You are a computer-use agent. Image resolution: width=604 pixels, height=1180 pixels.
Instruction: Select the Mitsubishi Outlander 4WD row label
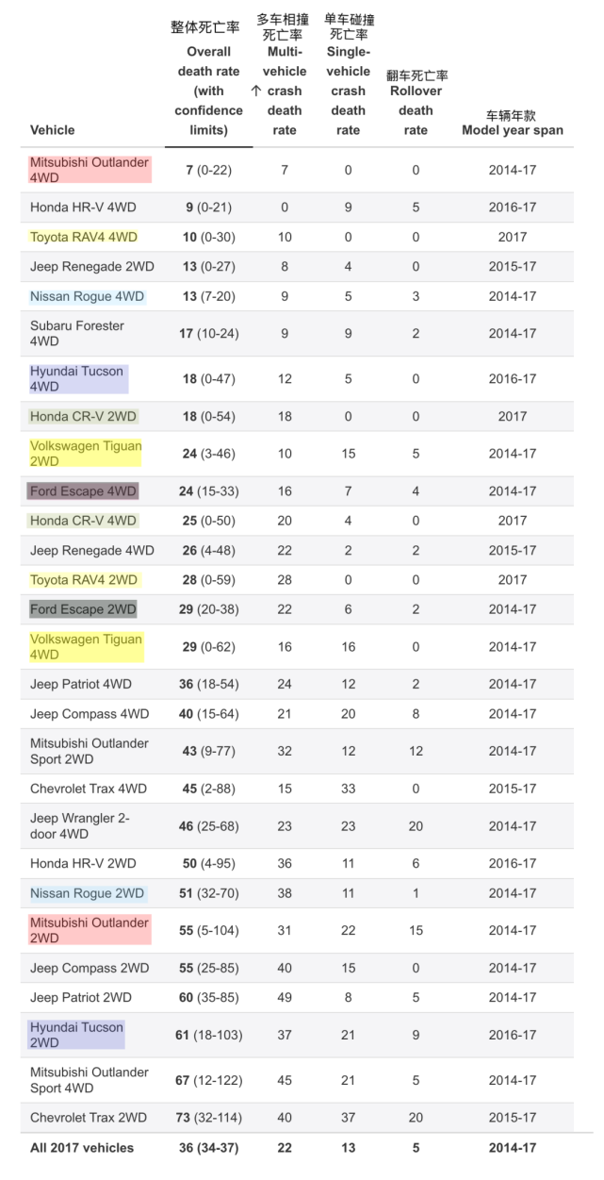click(x=89, y=170)
